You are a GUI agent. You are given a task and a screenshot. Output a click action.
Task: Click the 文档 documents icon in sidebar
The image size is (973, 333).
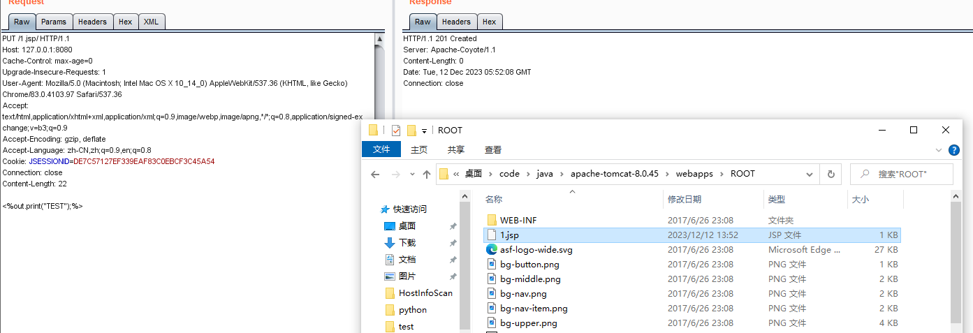pyautogui.click(x=390, y=260)
